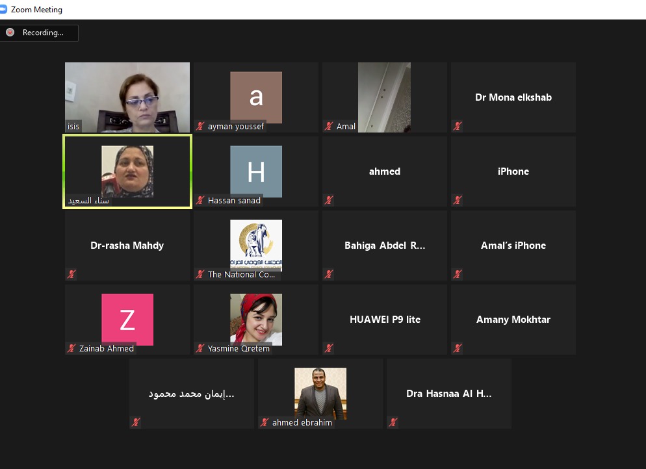Click muted mic icon on HUAWEI P9 lite tile

pos(329,349)
